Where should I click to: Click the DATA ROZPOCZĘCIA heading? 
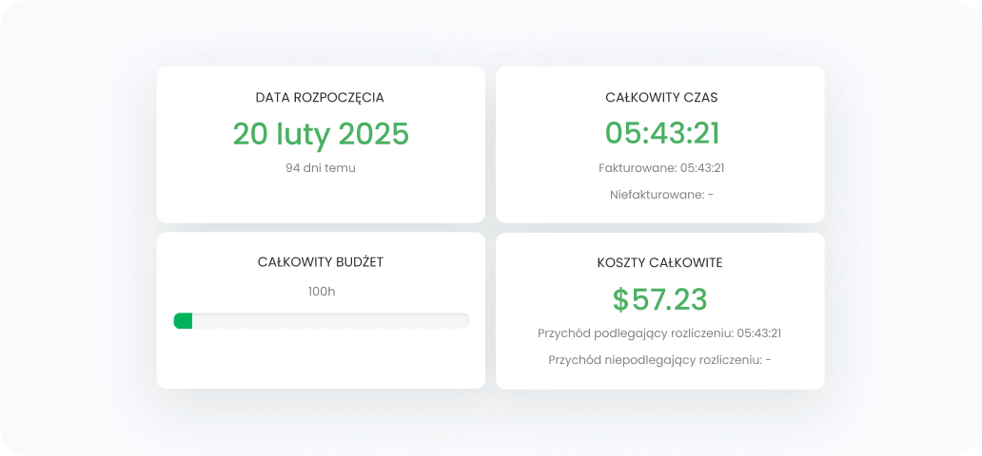tap(320, 97)
